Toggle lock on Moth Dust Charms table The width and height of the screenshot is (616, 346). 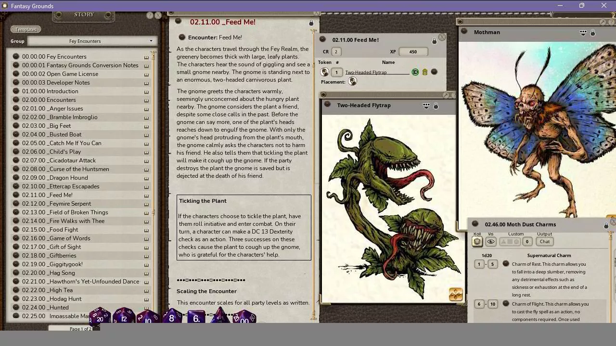[606, 225]
